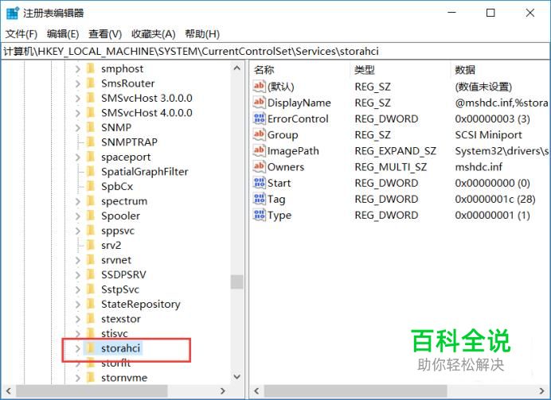Expand the spectrum key
Screen dimensions: 551x400
(78, 201)
